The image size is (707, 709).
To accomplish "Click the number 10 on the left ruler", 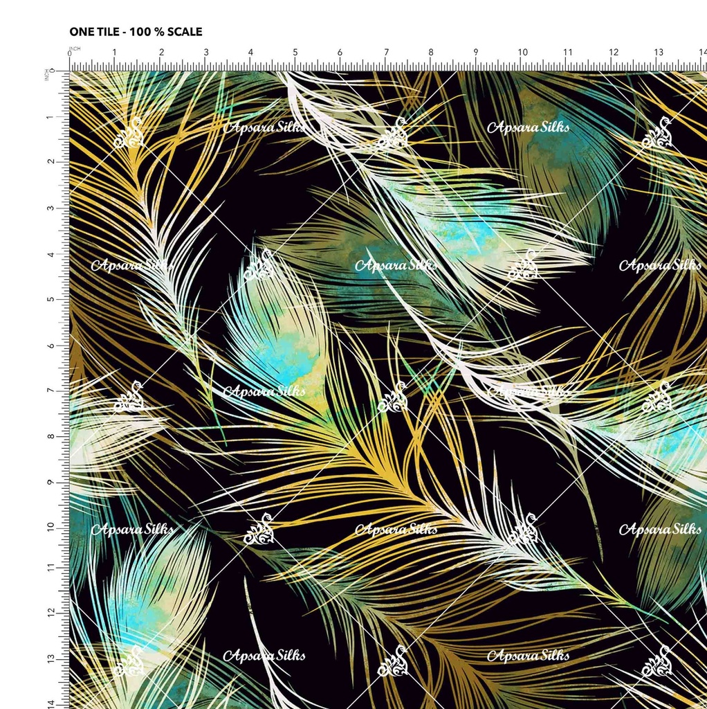I will pyautogui.click(x=50, y=526).
